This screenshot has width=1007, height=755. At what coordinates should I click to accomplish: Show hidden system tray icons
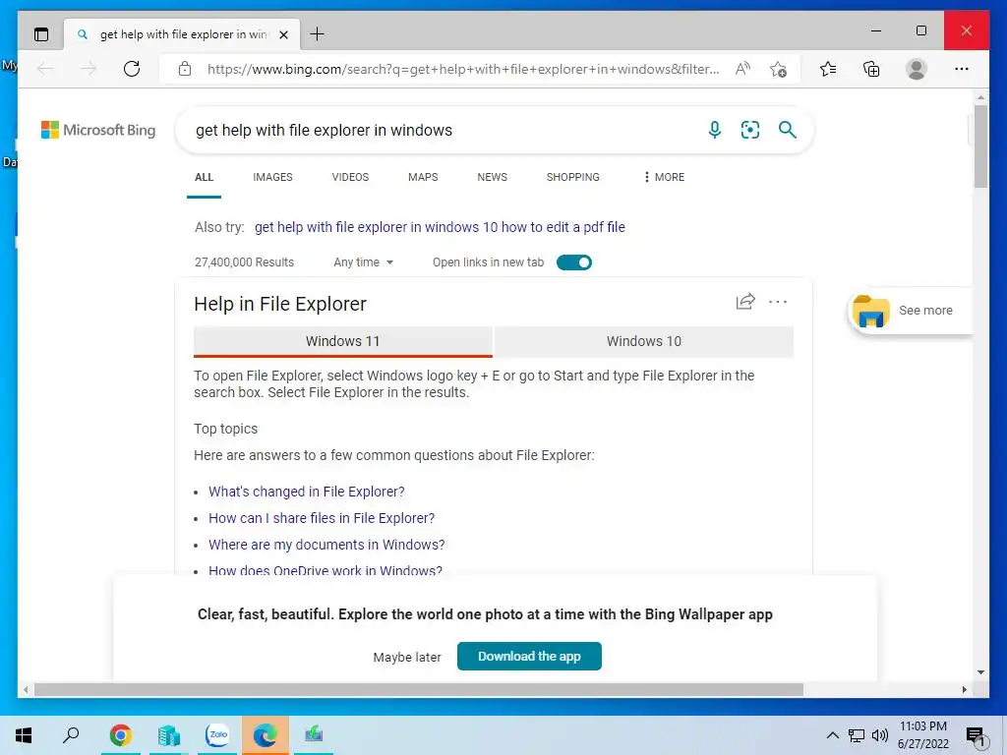832,735
